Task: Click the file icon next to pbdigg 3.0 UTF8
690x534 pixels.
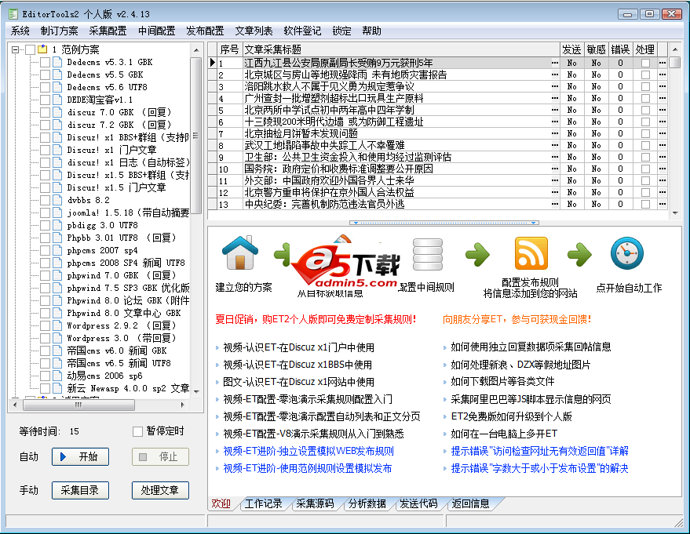Action: coord(57,225)
